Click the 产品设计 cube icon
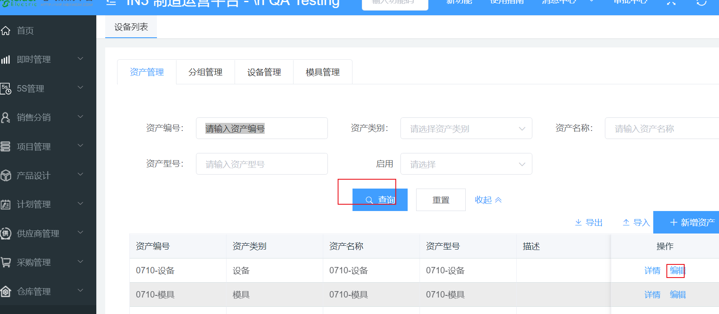Screen dimensions: 719x314 [6, 175]
